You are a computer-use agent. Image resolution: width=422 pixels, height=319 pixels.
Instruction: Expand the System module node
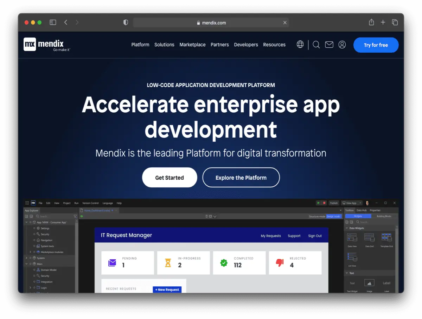coord(26,258)
